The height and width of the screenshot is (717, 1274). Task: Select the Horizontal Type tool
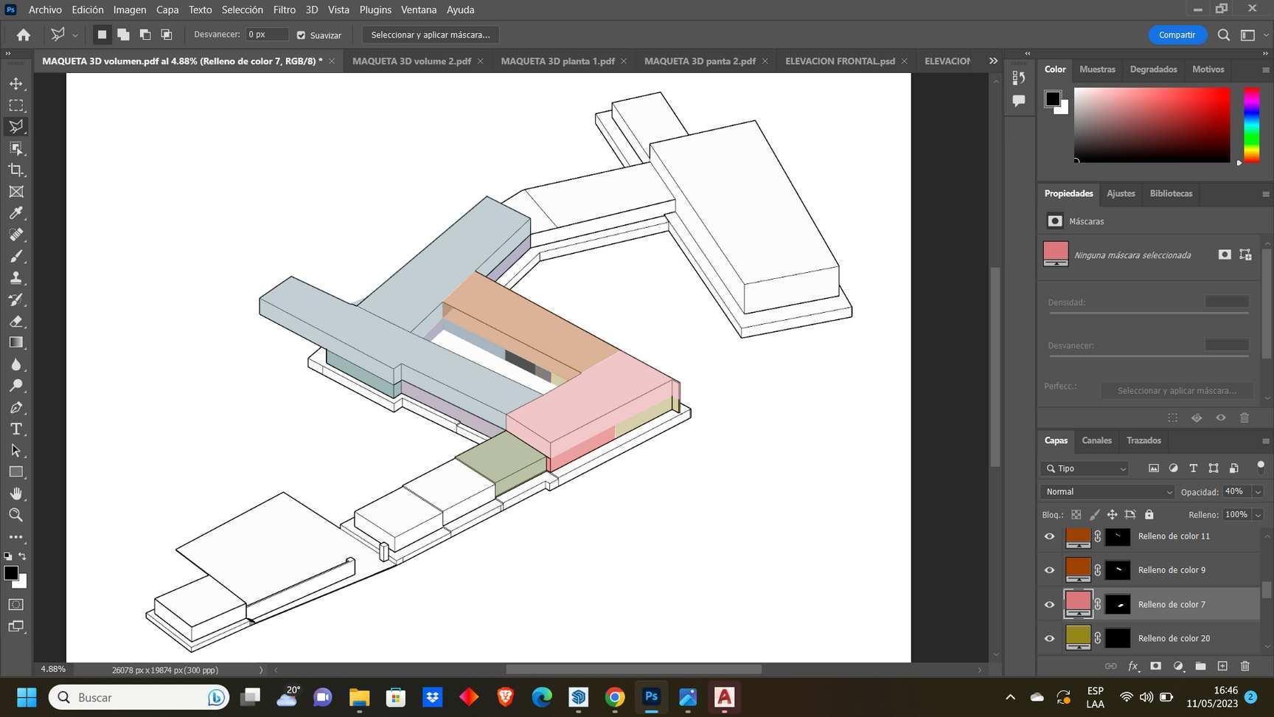coord(16,429)
